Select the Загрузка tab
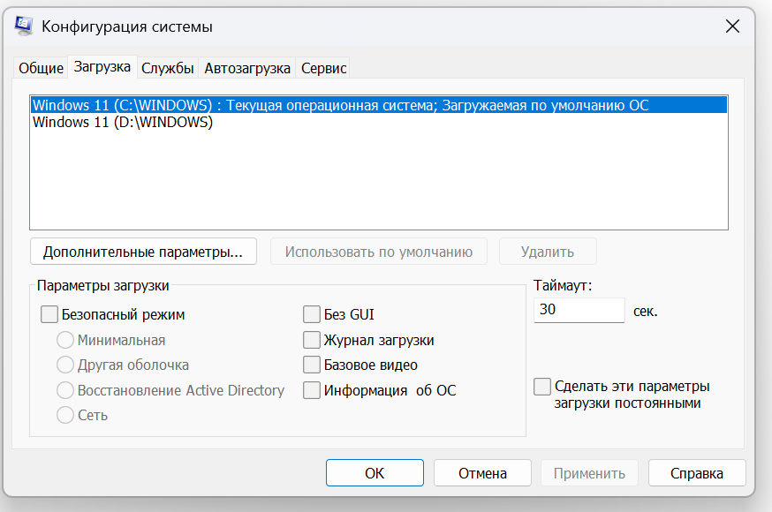This screenshot has height=512, width=772. point(102,66)
